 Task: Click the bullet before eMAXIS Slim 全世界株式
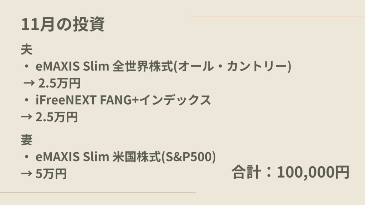[27, 66]
